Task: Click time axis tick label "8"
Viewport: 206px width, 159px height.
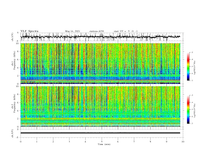Action: coord(150,142)
